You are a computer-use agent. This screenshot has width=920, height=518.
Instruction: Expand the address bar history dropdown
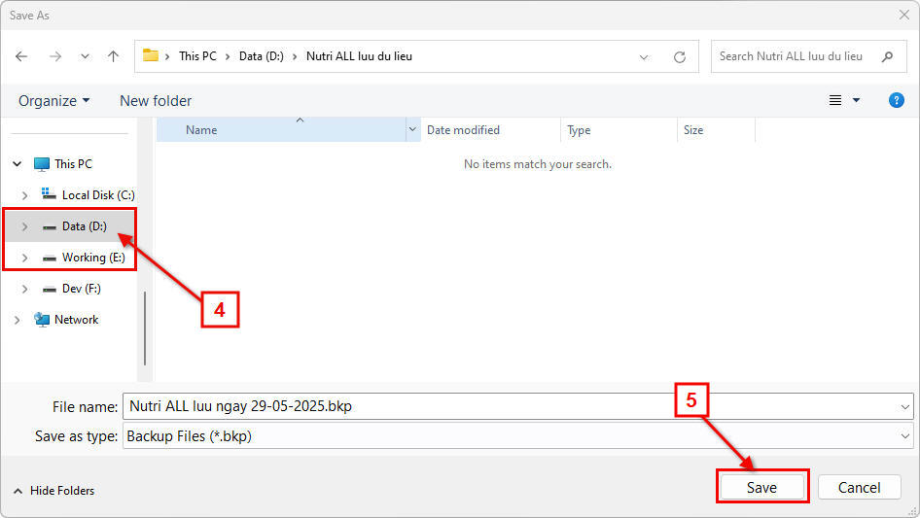pos(644,57)
